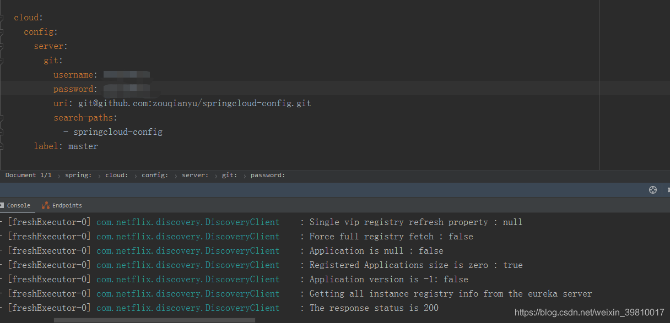Select the Endpoints network icon
This screenshot has height=323, width=670.
[47, 205]
